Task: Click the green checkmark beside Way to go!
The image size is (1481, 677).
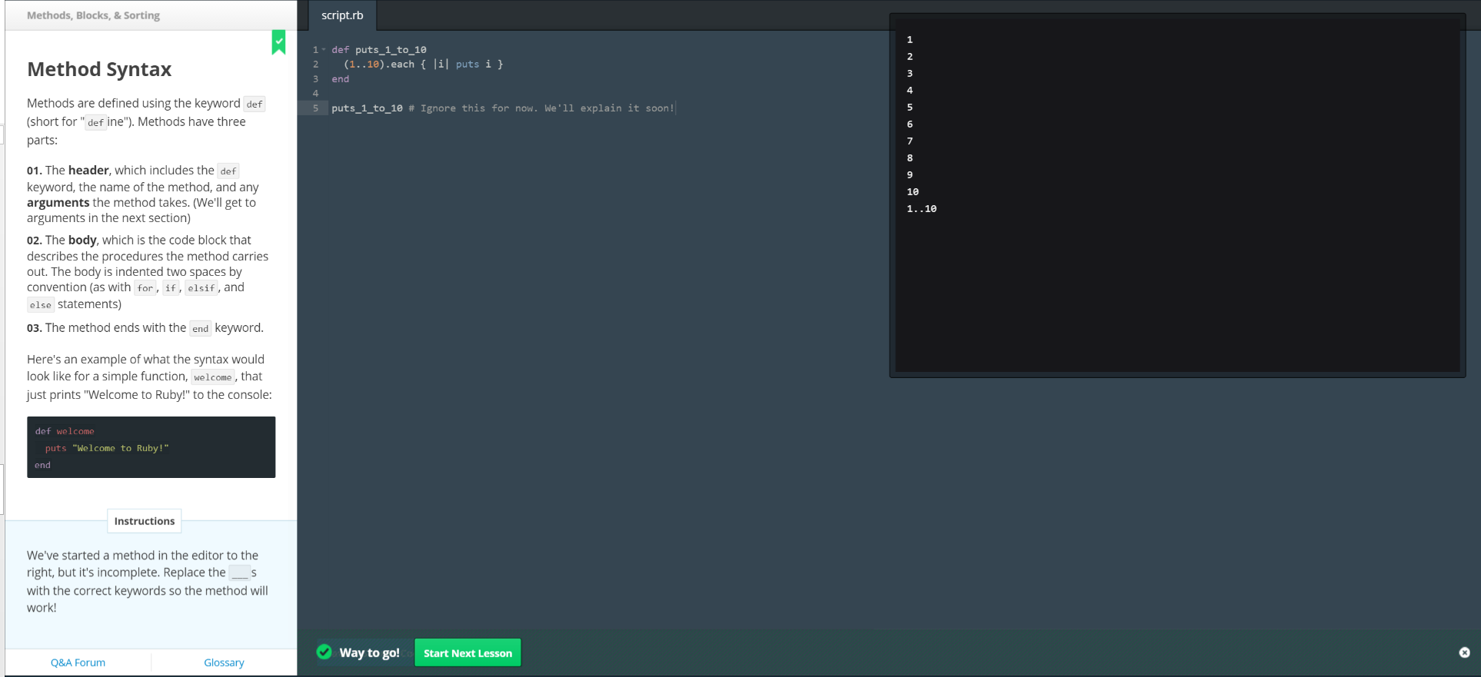Action: click(324, 652)
